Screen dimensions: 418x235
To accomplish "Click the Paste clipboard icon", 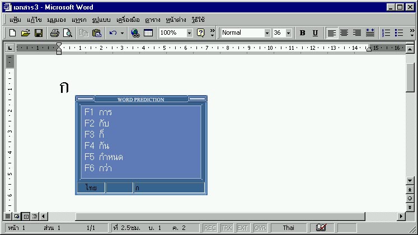I will coord(96,33).
